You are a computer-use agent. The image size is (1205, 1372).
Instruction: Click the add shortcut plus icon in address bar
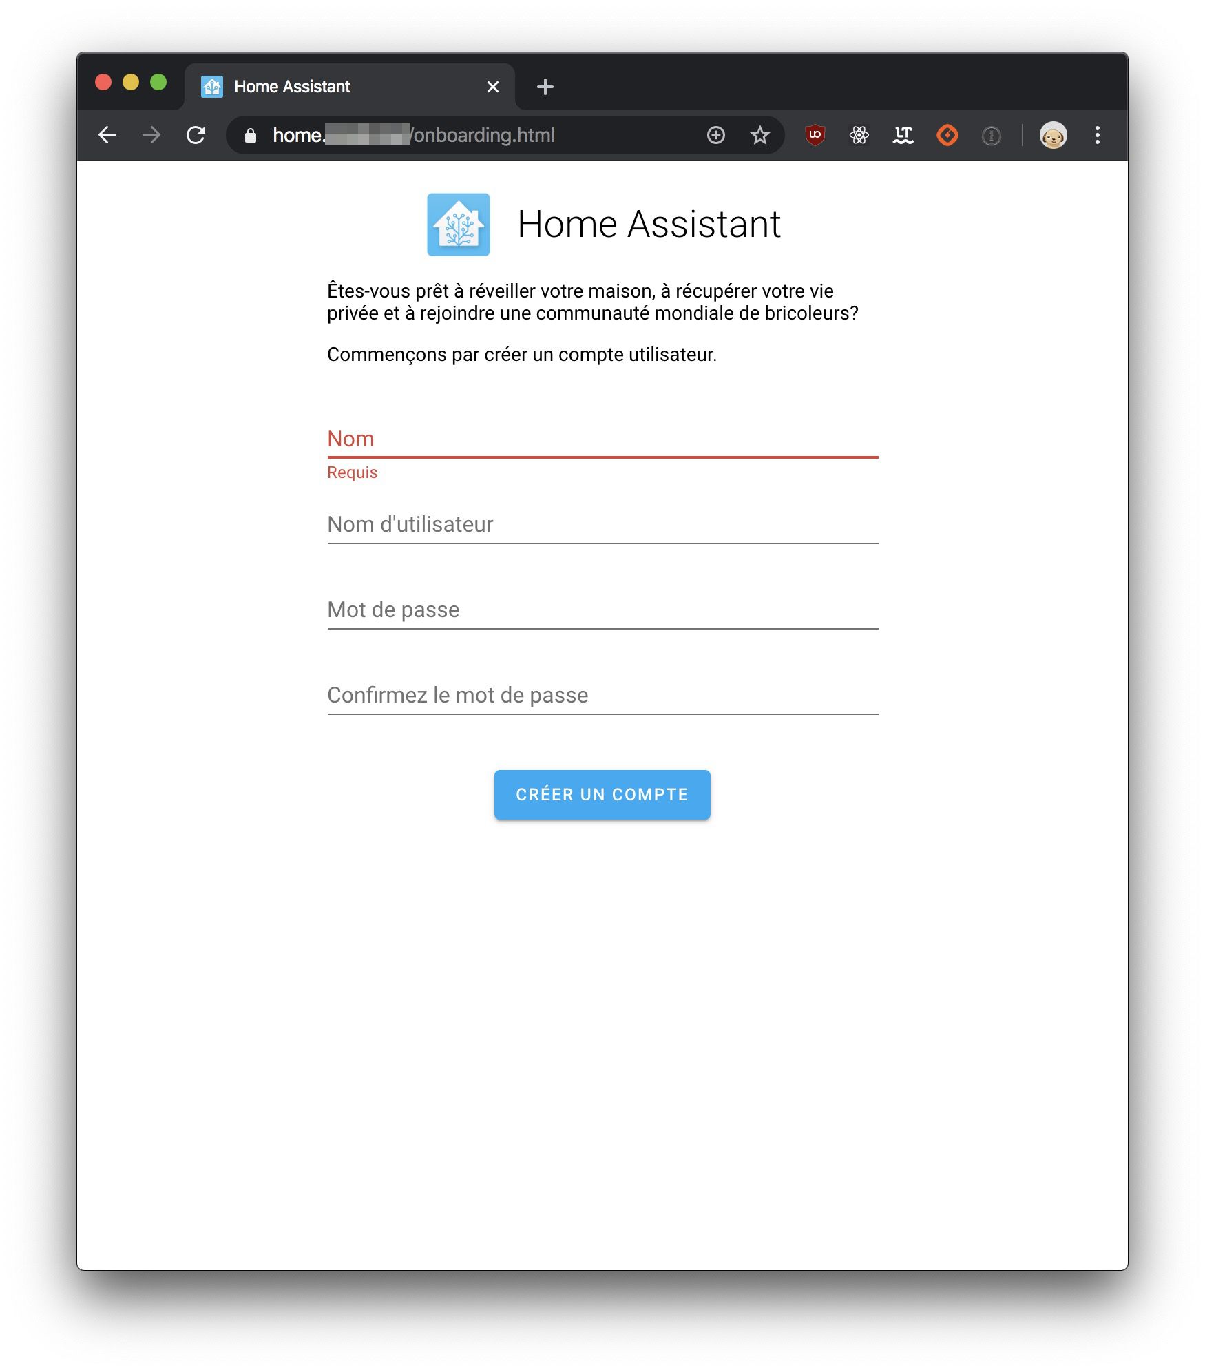coord(716,135)
